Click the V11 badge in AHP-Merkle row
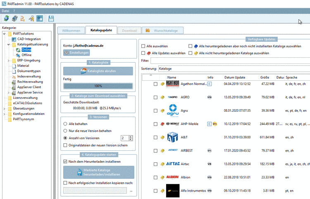310x199 pixels. point(215,124)
